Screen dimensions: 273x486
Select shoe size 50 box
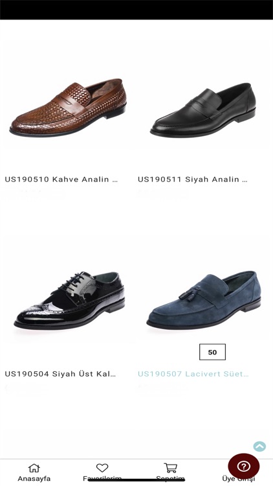(212, 352)
